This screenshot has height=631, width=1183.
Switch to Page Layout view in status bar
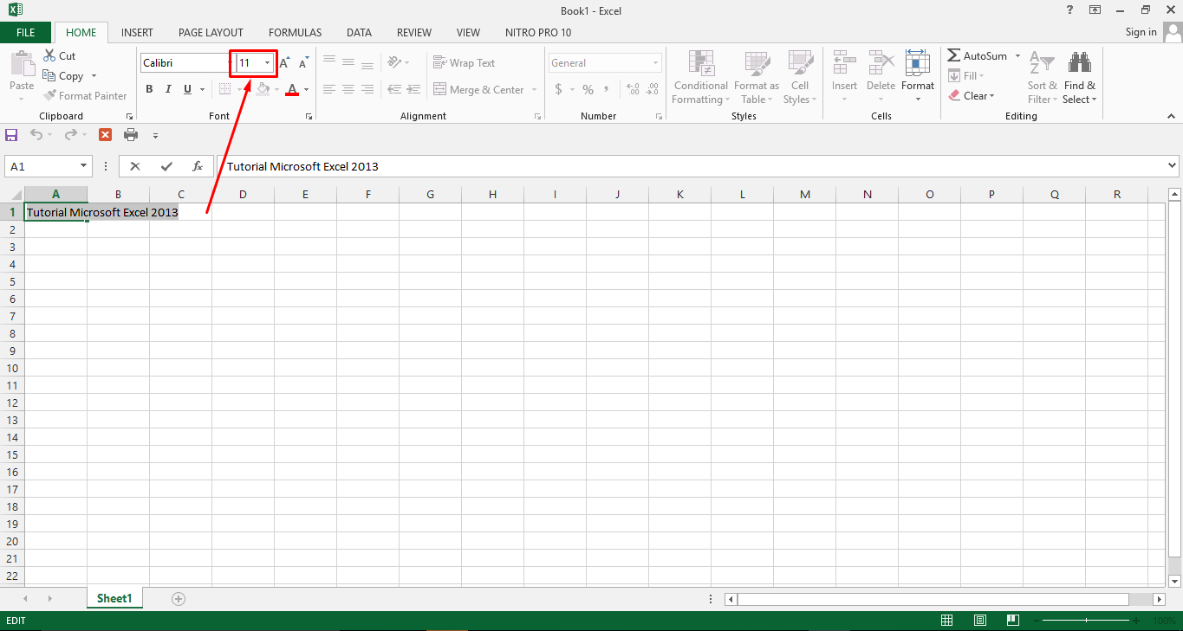[x=980, y=621]
